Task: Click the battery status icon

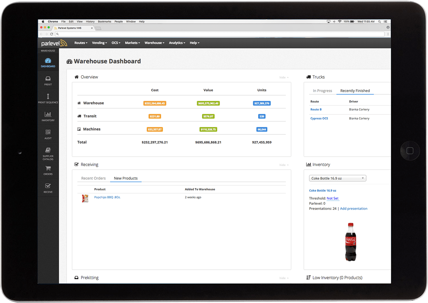Action: click(x=352, y=21)
